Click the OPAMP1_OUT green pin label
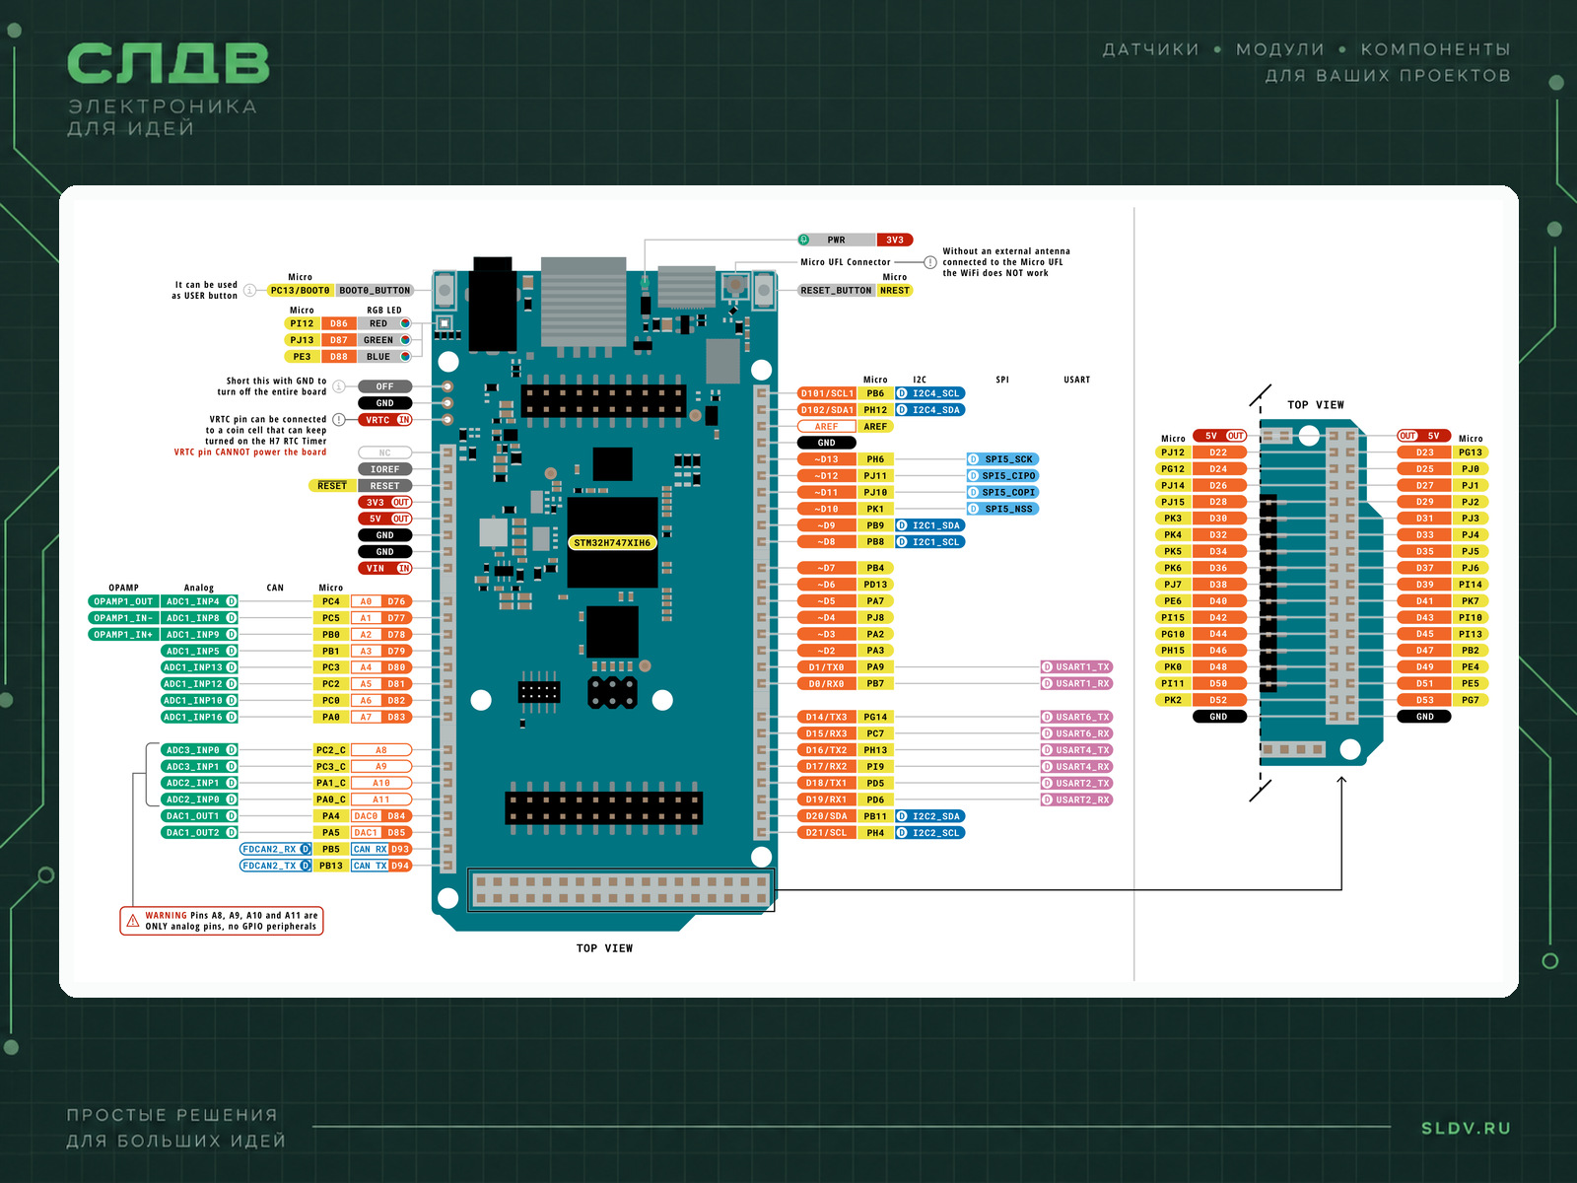1577x1183 pixels. coord(123,601)
